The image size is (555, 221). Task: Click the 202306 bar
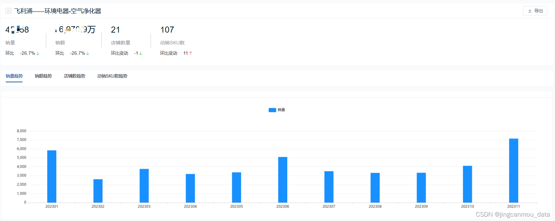[x=282, y=180]
